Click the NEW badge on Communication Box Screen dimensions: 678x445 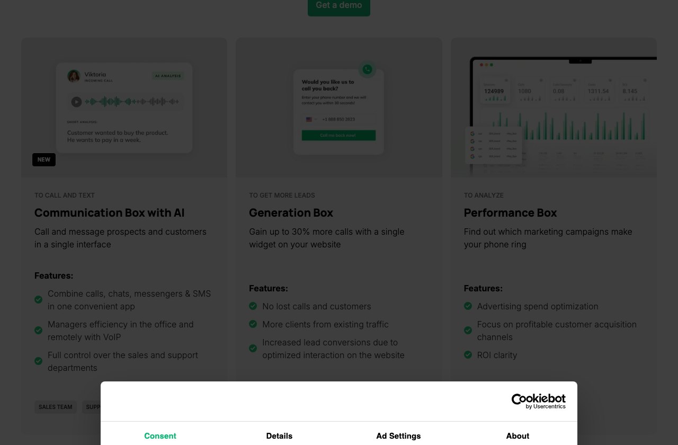pos(44,159)
